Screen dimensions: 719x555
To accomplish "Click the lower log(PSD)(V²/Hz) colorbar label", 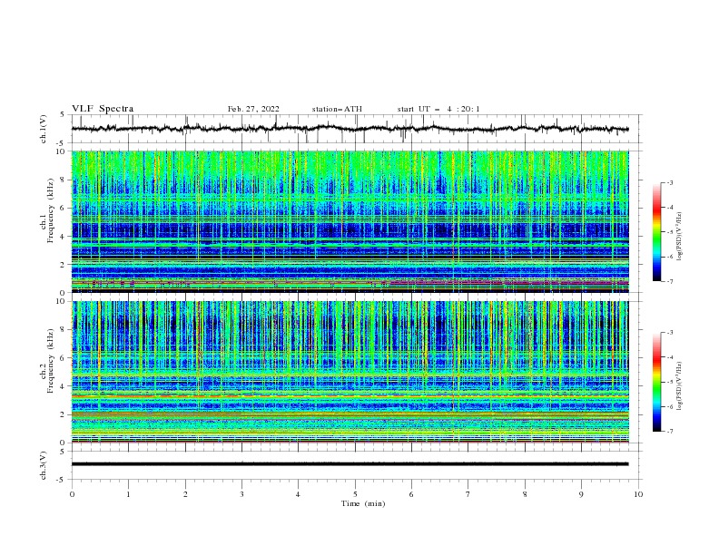I will 680,386.
